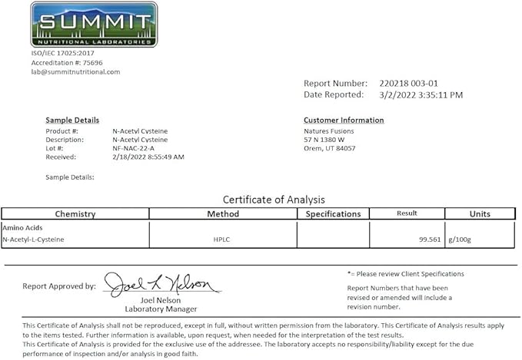This screenshot has height=360, width=522.
Task: Select the Specifications column header
Action: tap(333, 213)
